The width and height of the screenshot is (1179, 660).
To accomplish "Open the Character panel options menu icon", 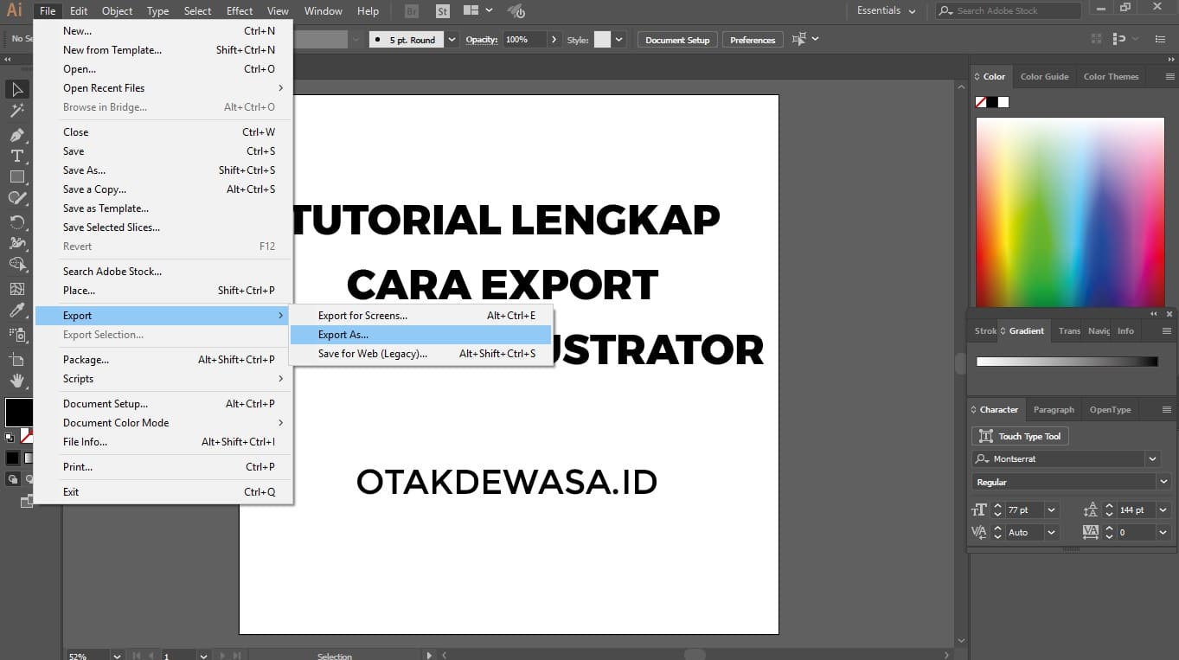I will (1167, 409).
